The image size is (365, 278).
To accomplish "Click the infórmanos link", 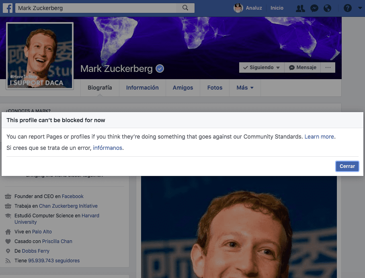I will pyautogui.click(x=108, y=148).
